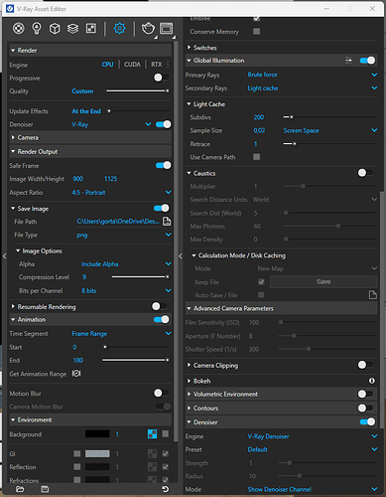Open the Geometry category cube icon
The width and height of the screenshot is (386, 497).
coord(55,29)
